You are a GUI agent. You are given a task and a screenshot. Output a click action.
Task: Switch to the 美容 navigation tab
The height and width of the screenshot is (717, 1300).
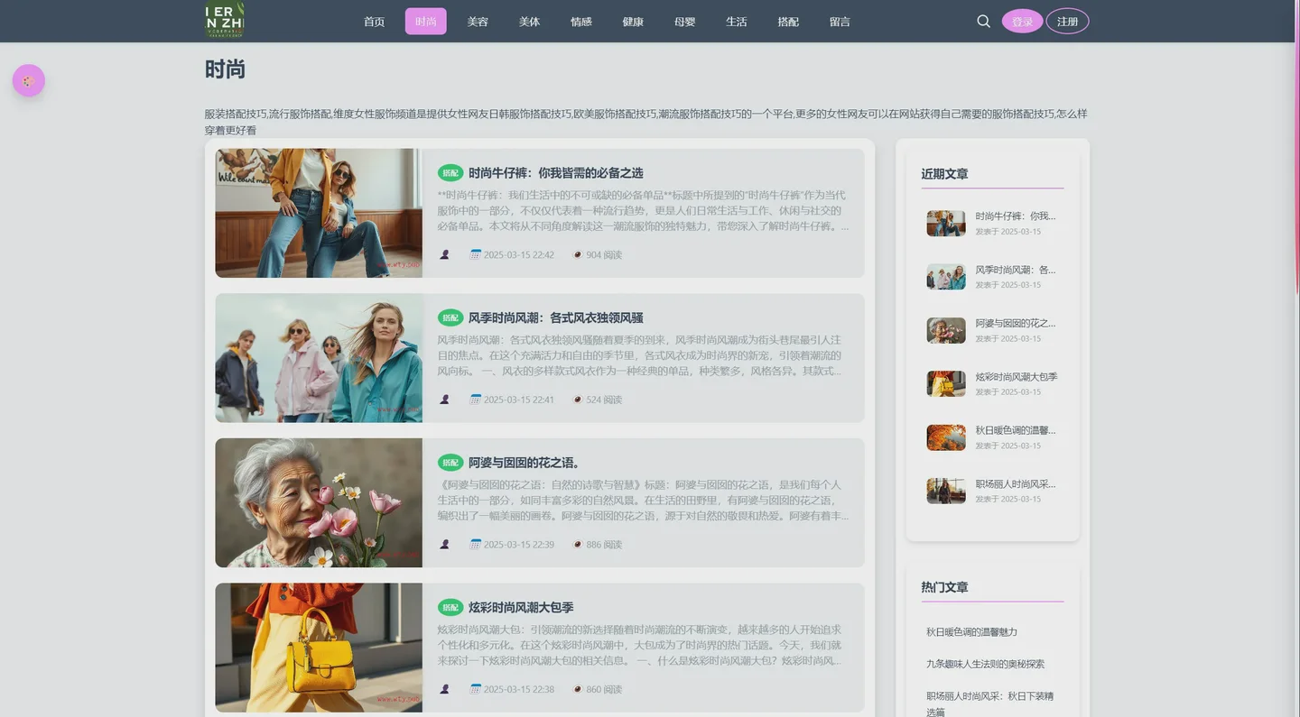tap(478, 22)
